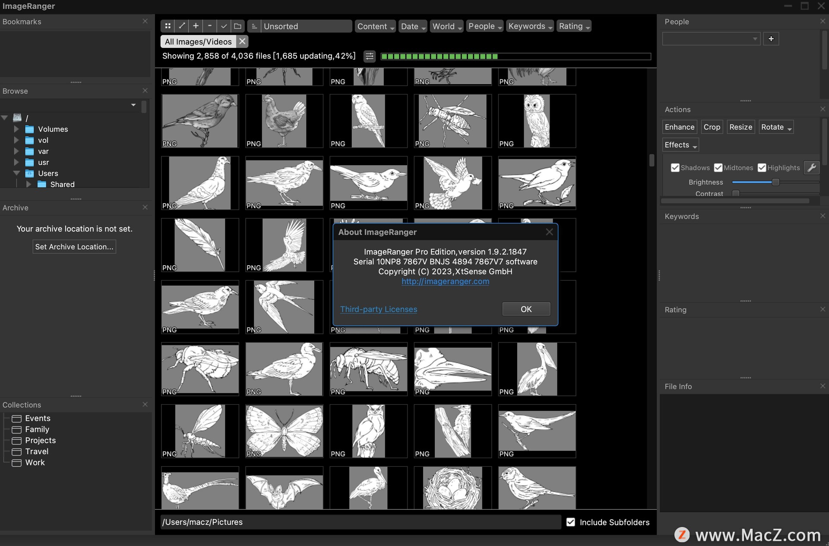
Task: Click the Resize action icon
Action: [741, 127]
